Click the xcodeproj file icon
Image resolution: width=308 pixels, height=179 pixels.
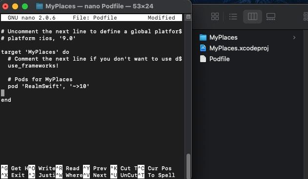[x=203, y=48]
